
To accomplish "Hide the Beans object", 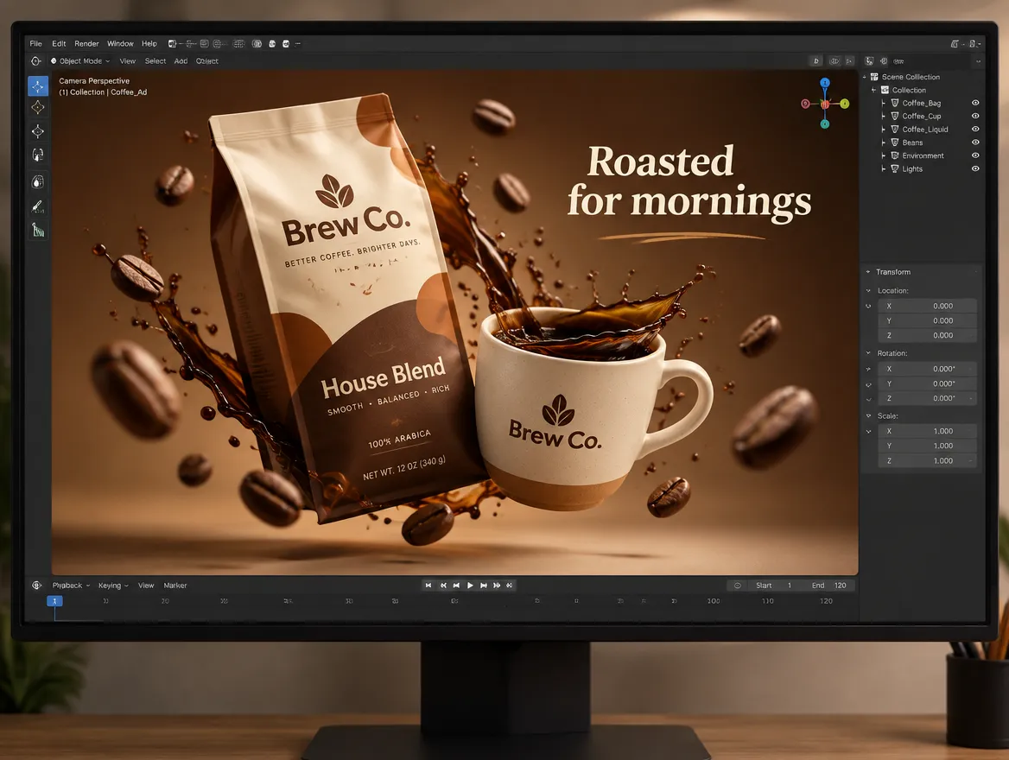I will [975, 142].
